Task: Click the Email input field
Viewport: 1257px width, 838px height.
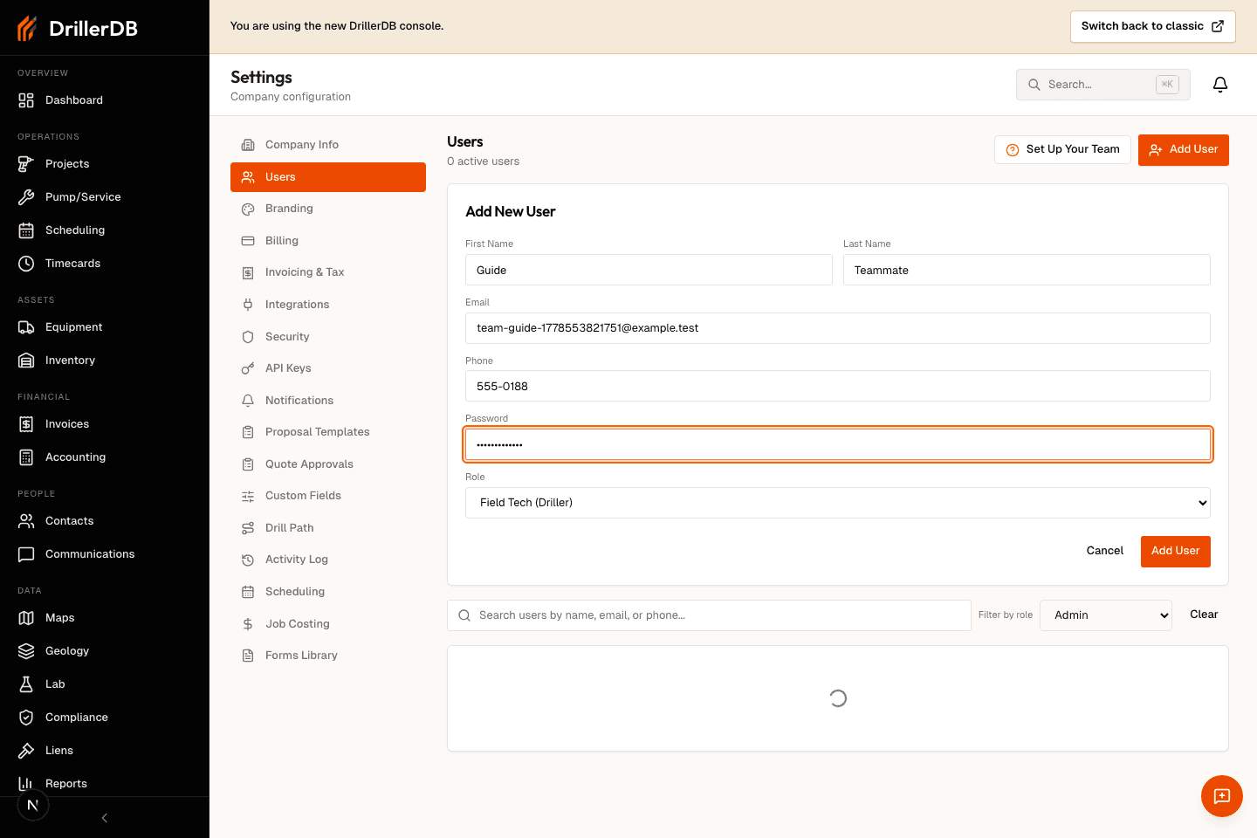Action: pos(838,328)
